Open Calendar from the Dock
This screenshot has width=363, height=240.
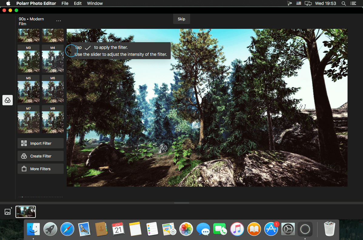coord(118,229)
